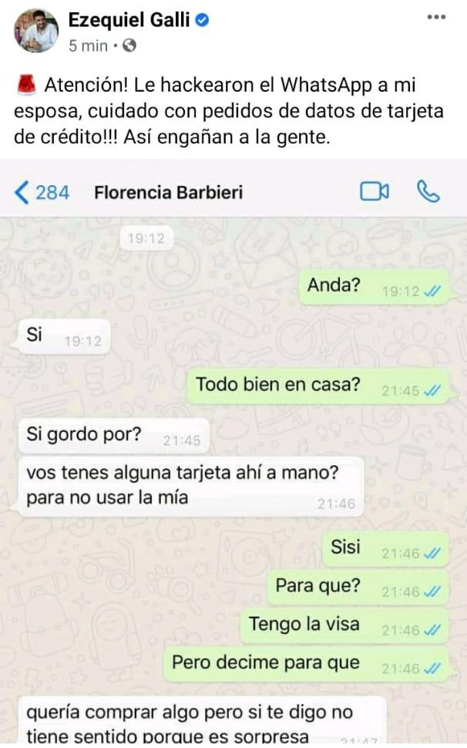Tap the 284 unread chats counter
Screen dimensions: 467x748
tap(52, 193)
